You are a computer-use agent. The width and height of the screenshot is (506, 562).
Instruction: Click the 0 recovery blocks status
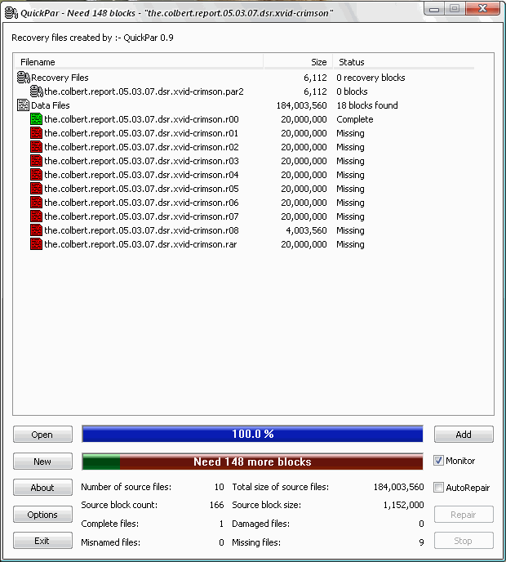(371, 78)
